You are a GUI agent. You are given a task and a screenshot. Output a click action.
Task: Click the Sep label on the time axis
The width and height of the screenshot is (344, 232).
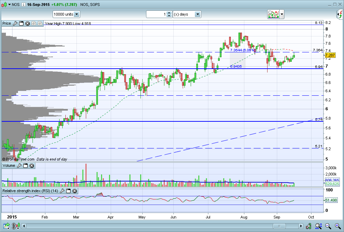277,217
